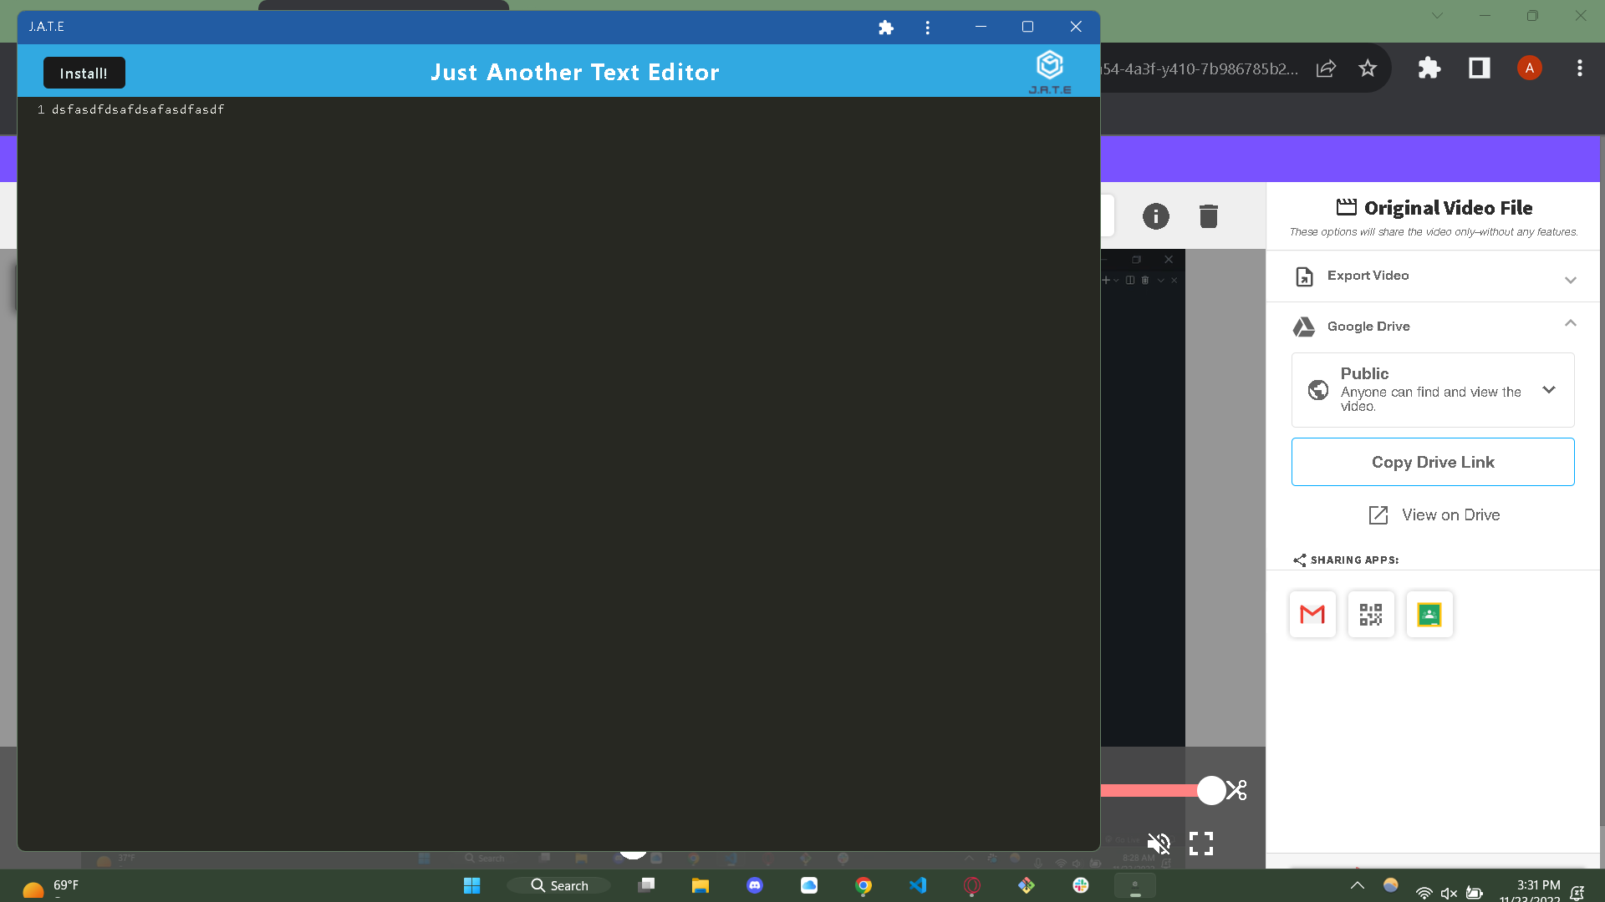Unmute the video with the speaker icon

click(x=1159, y=844)
